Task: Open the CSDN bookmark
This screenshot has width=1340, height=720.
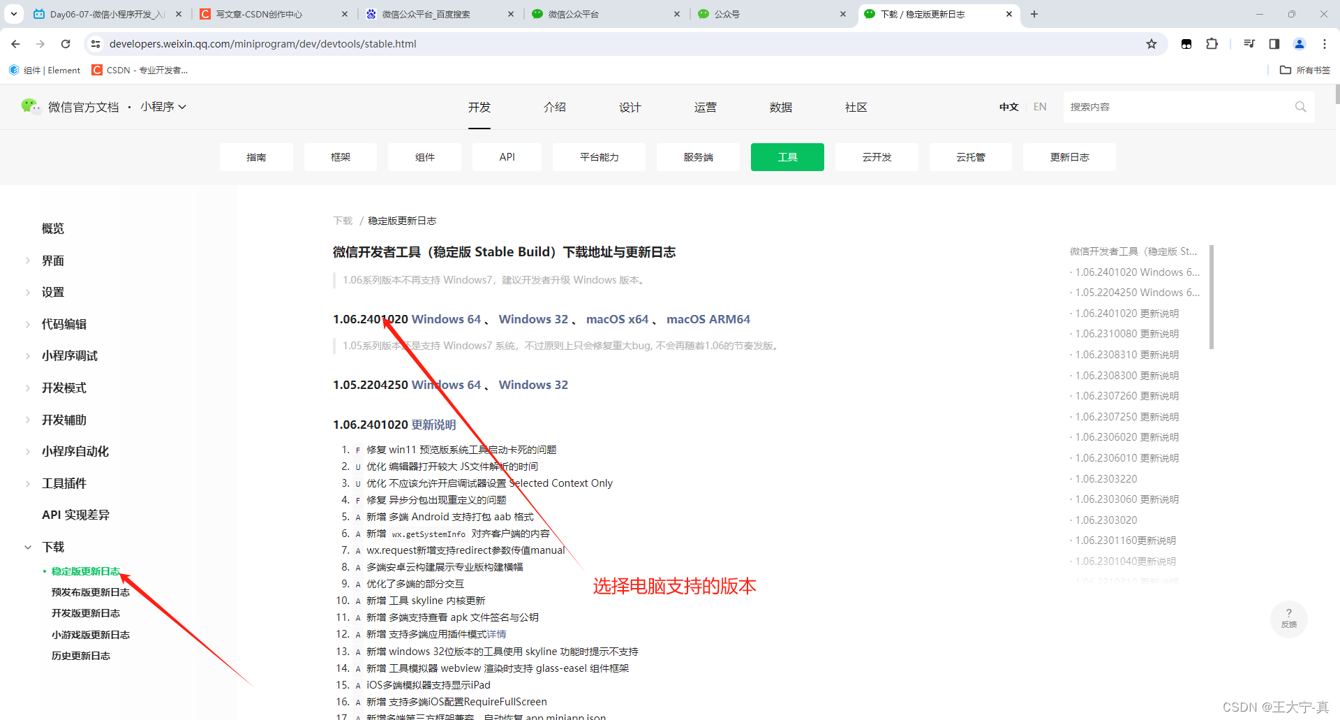Action: click(x=140, y=70)
